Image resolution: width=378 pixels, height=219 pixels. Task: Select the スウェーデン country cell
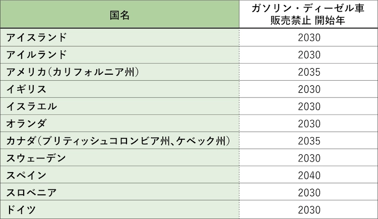coord(119,157)
